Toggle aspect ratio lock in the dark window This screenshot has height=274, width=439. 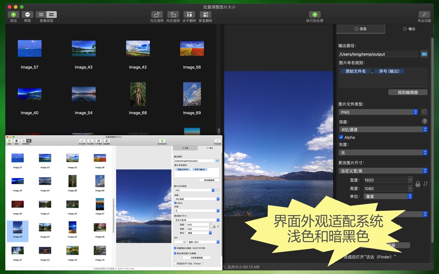point(418,184)
